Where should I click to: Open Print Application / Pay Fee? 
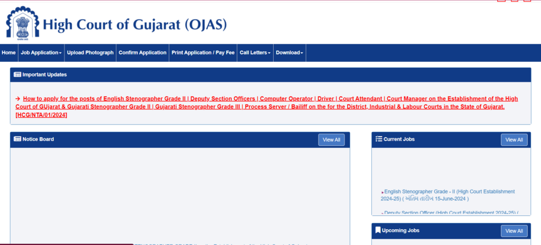[203, 53]
